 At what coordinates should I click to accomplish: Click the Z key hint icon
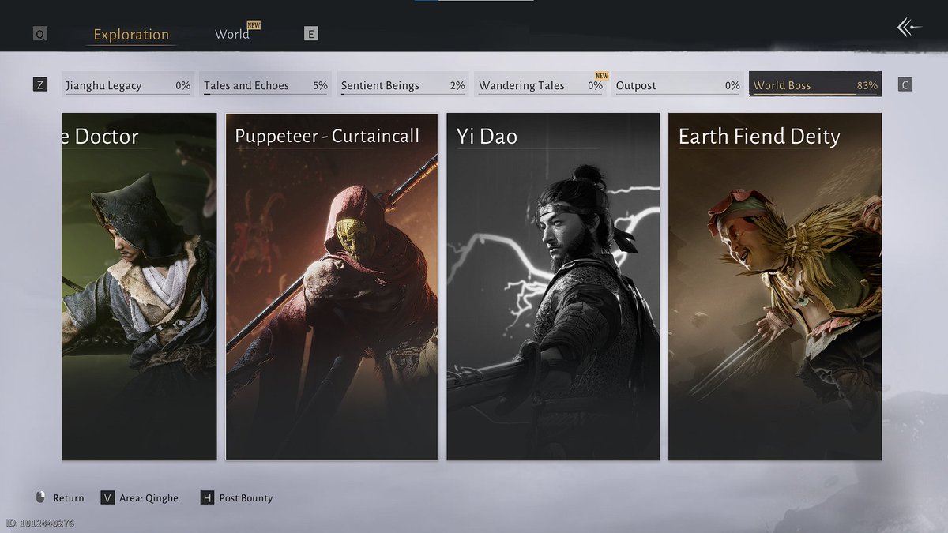(x=40, y=84)
